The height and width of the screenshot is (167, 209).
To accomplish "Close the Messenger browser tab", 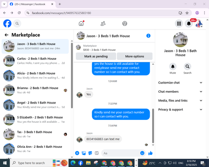I will tap(52, 4).
